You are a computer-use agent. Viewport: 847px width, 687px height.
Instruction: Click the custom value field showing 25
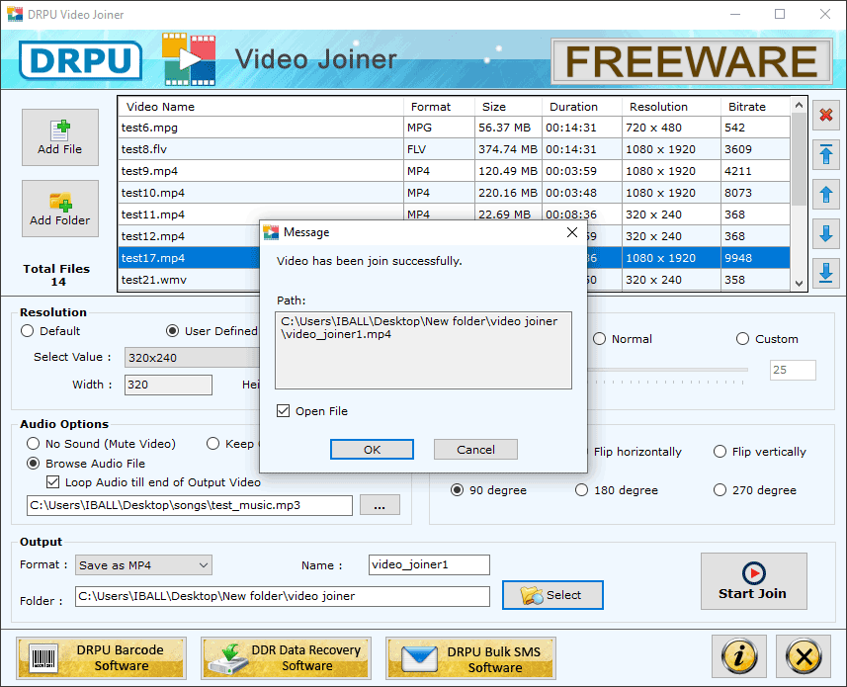[x=793, y=370]
